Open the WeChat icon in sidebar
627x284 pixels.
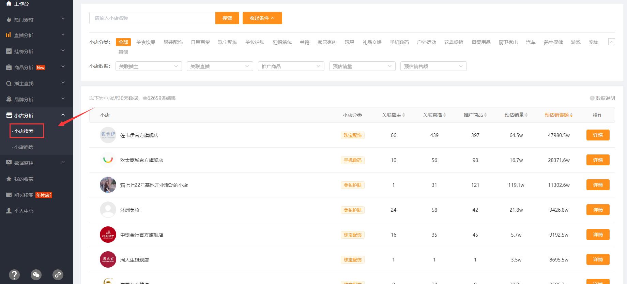click(x=36, y=274)
